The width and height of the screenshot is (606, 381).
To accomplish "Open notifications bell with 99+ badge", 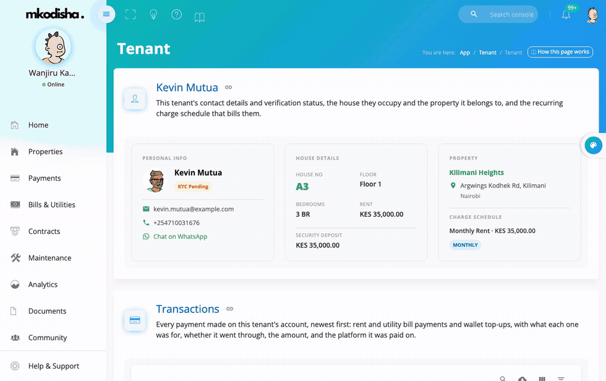I will point(566,14).
